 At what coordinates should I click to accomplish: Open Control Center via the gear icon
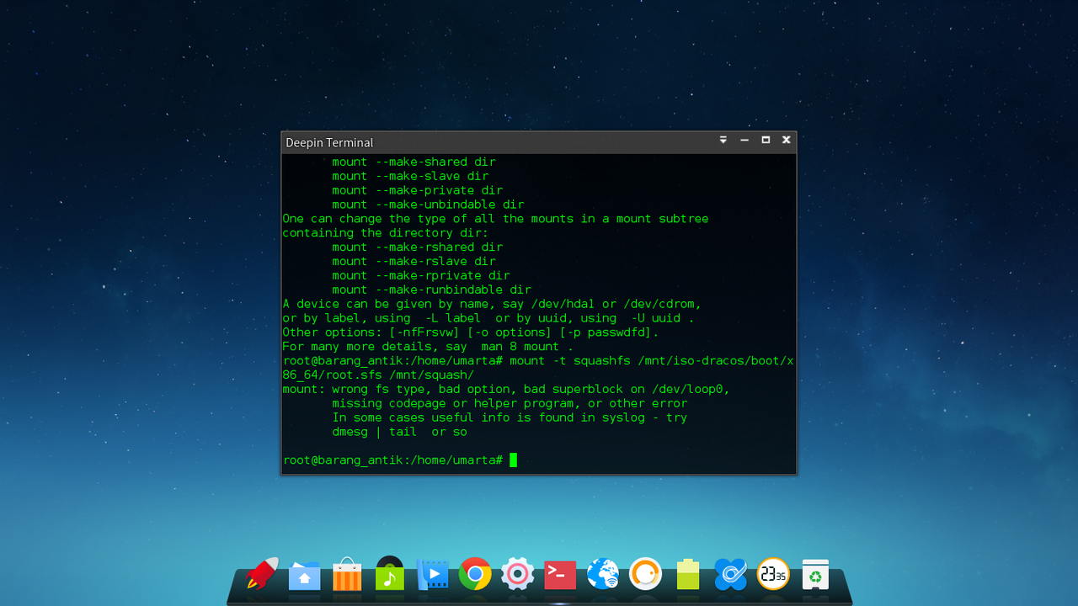point(517,575)
